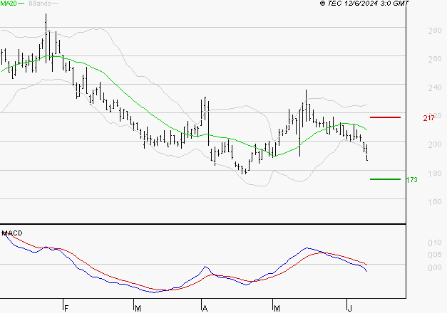Click the MACD 005 axis label

pyautogui.click(x=435, y=255)
